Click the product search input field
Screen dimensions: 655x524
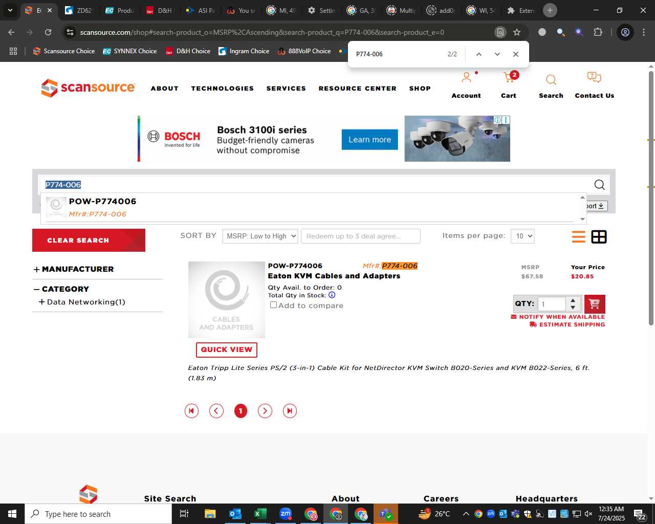point(316,185)
